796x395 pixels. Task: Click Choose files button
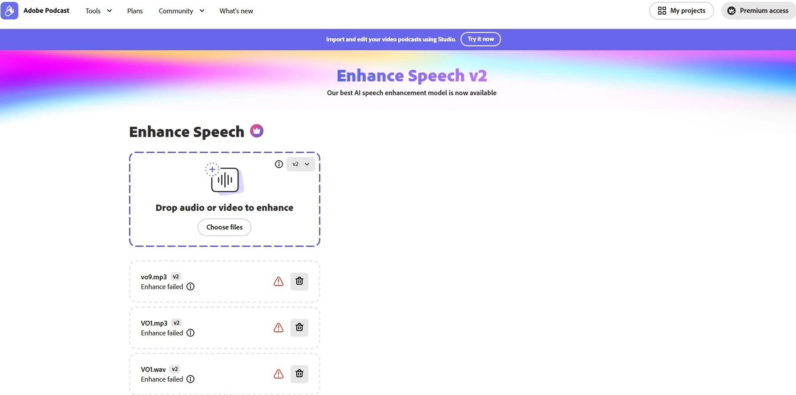tap(224, 227)
